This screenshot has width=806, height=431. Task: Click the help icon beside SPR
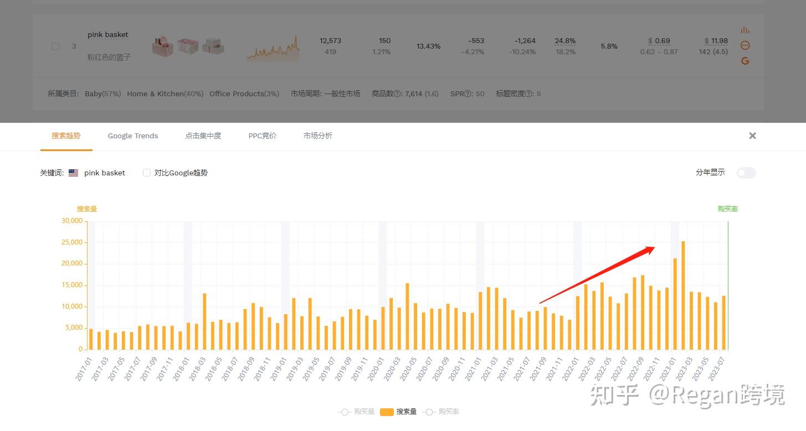tap(468, 94)
